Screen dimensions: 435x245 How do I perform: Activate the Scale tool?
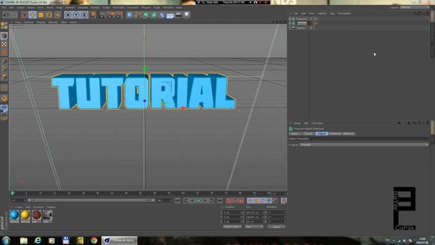(41, 15)
